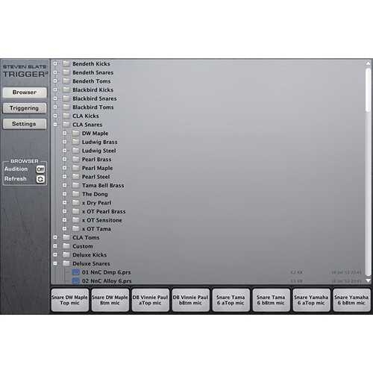Image resolution: width=373 pixels, height=373 pixels.
Task: Select the DB Vinnie Paul aTop mic slot
Action: 150,300
